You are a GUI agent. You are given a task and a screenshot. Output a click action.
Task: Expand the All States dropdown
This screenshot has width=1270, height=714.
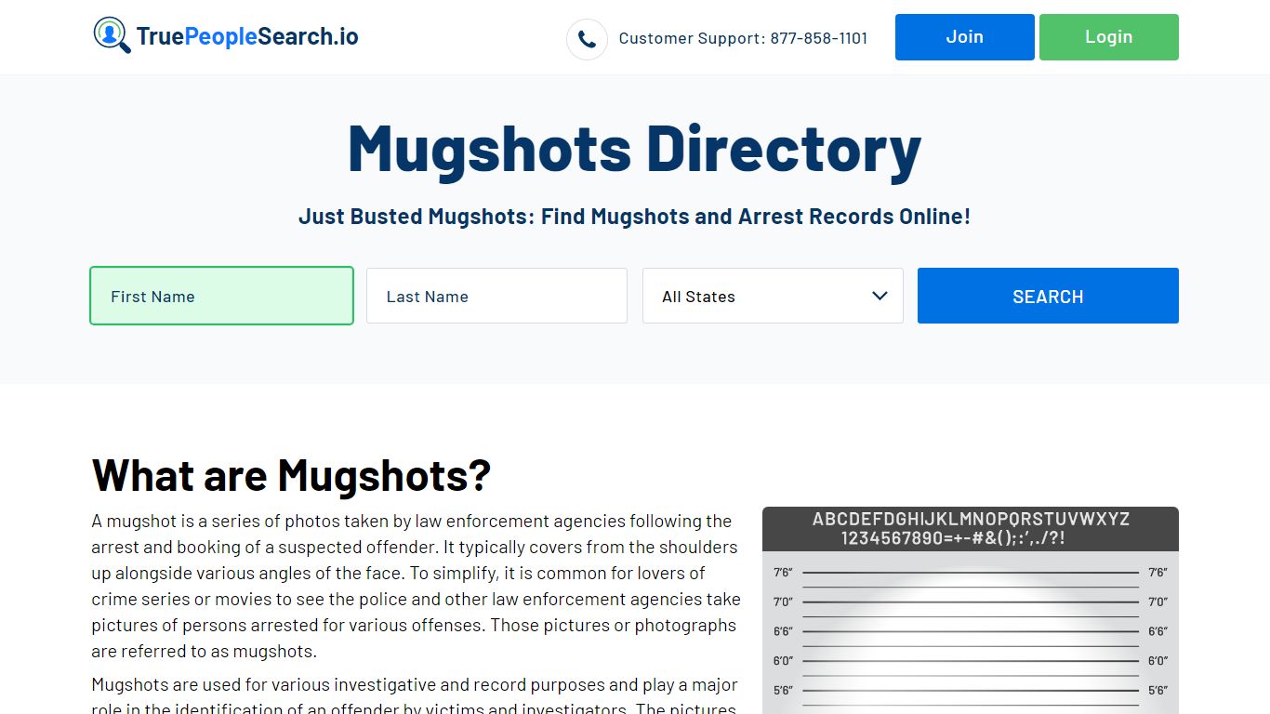click(x=773, y=296)
